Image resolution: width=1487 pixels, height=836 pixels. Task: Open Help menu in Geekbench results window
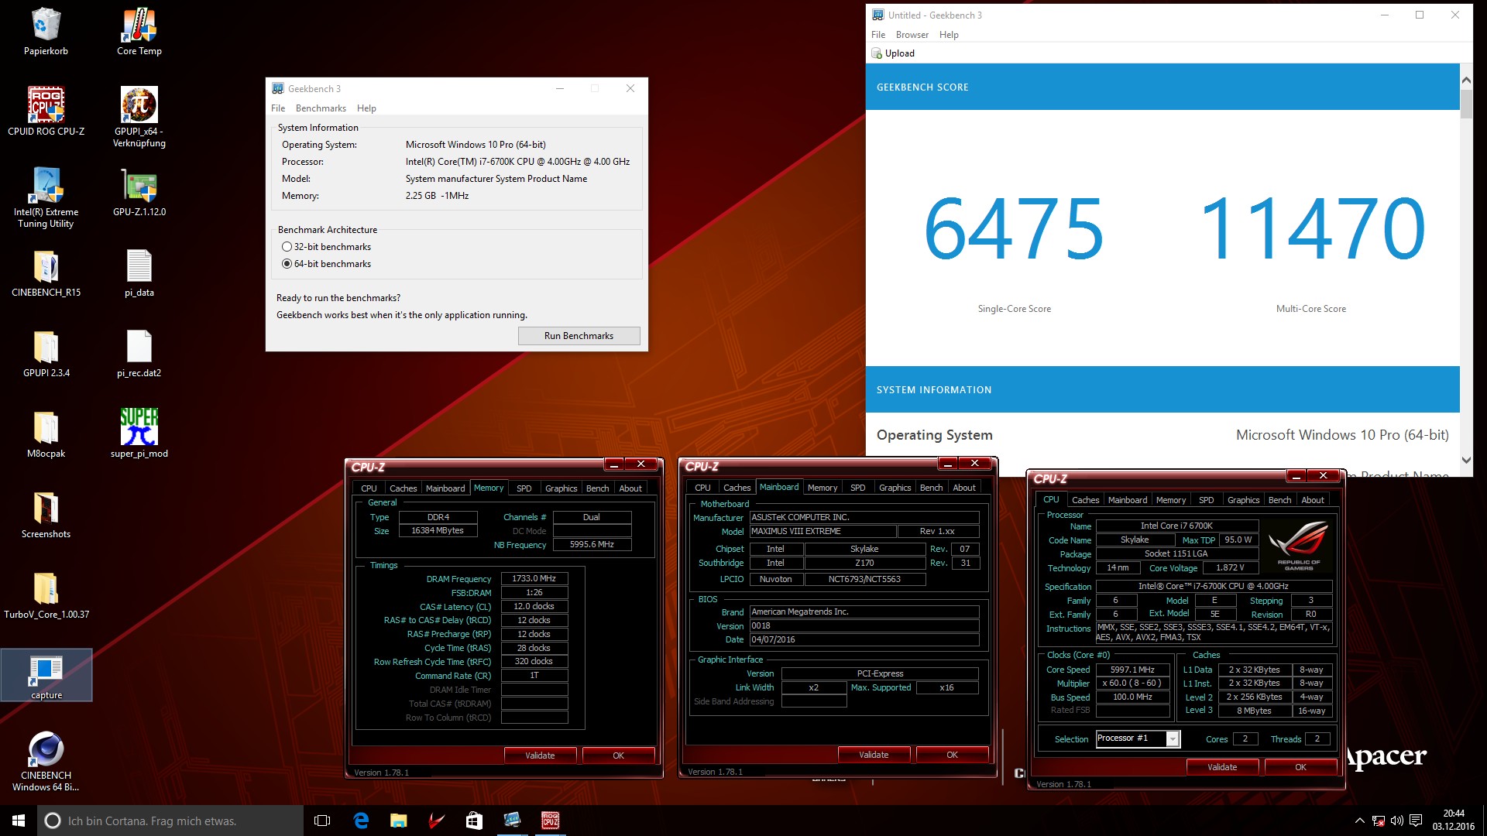(x=949, y=35)
